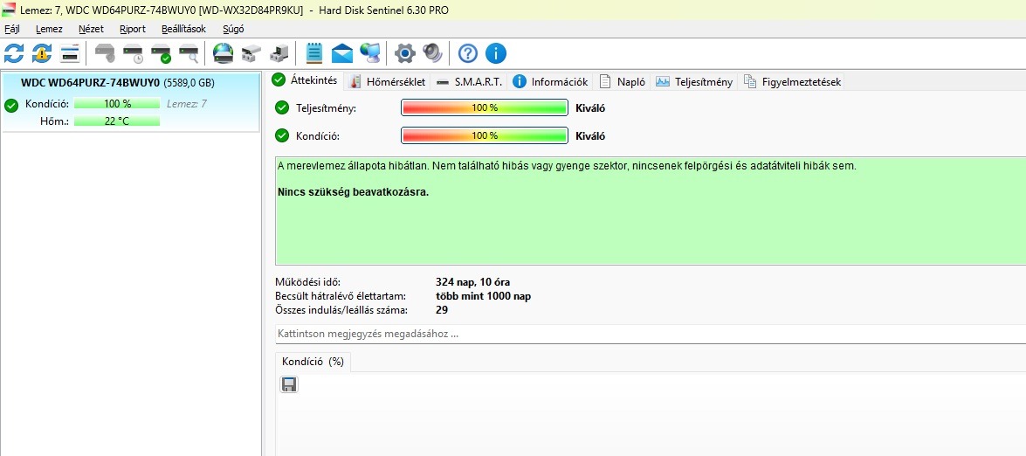Switch to the Információk tab
Image resolution: width=1026 pixels, height=456 pixels.
click(550, 82)
